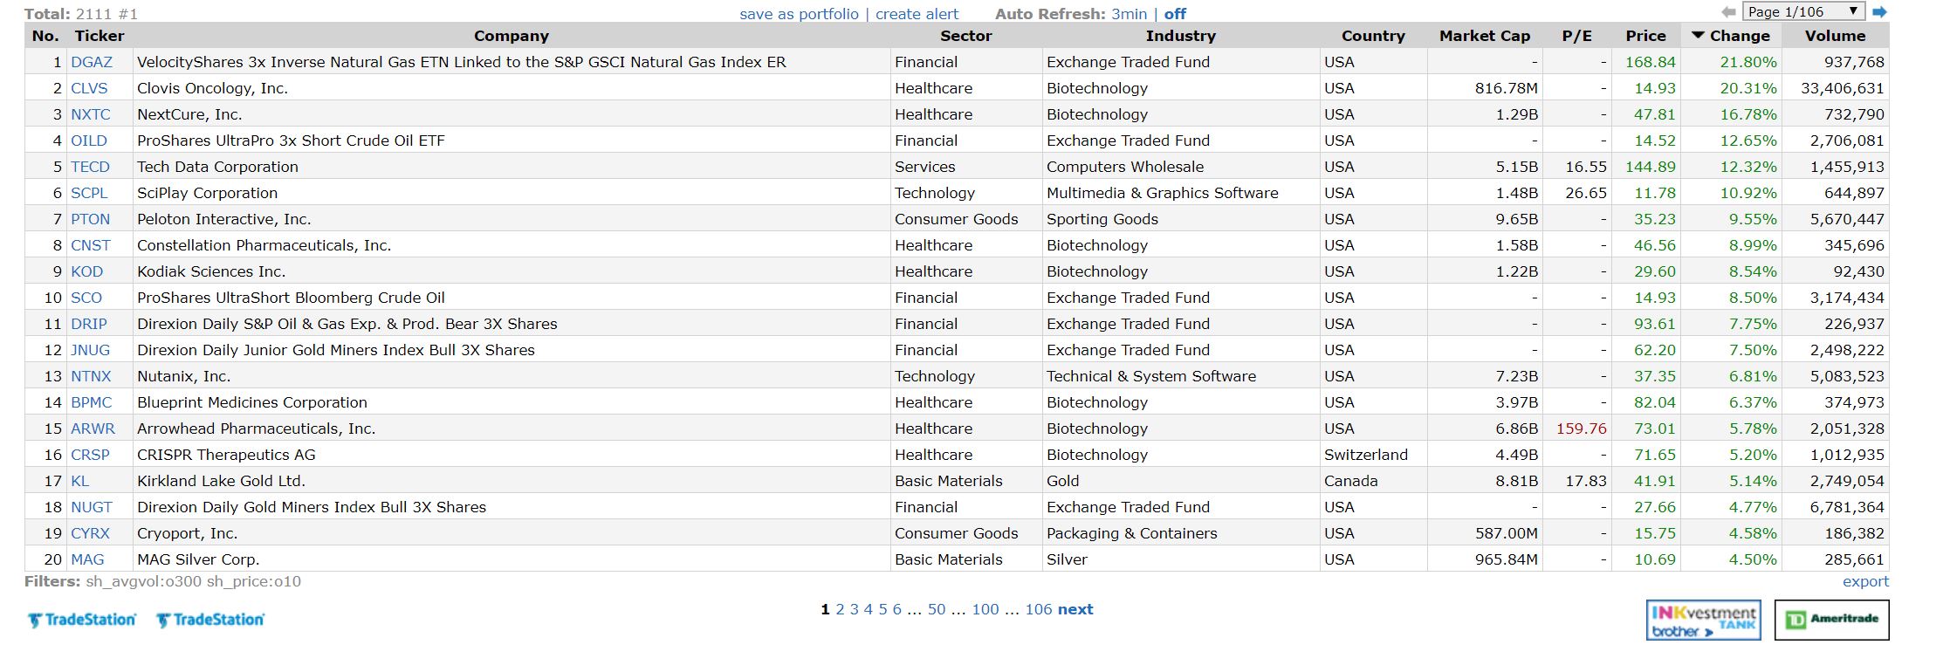Sort by P/E column header
Viewport: 1950px width, 672px height.
pyautogui.click(x=1576, y=36)
